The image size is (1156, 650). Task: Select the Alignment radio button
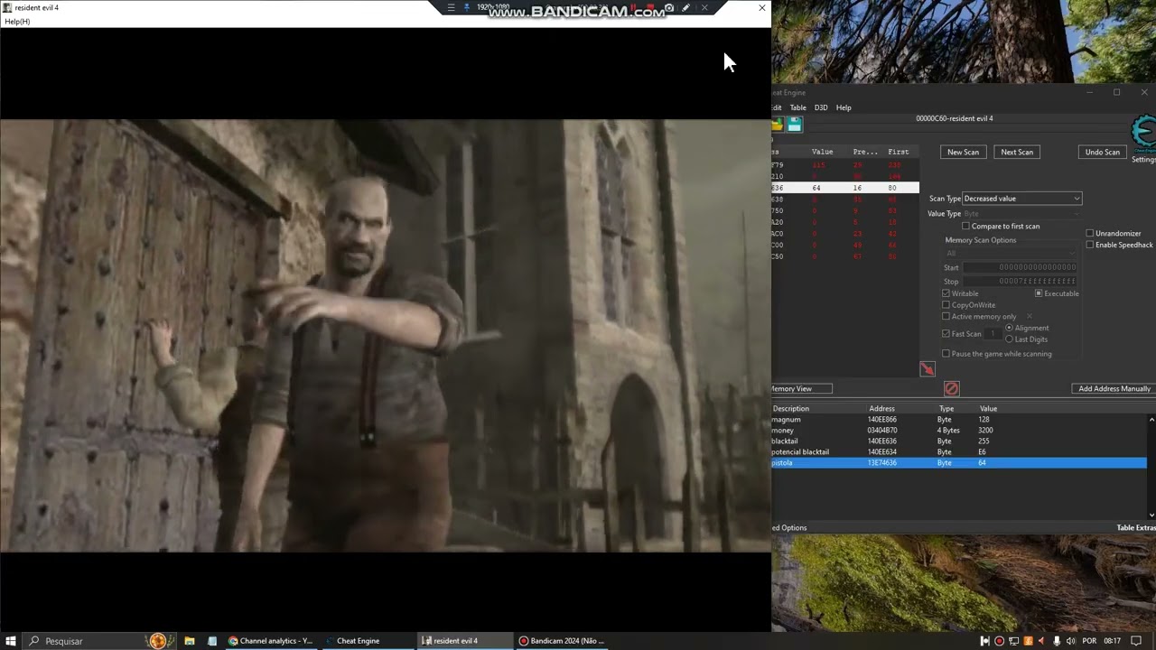click(x=1010, y=328)
